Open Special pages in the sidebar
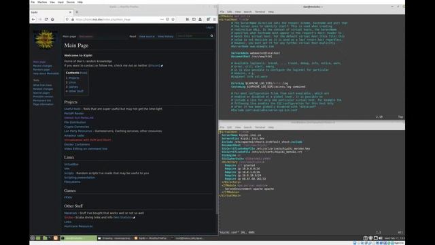This screenshot has height=245, width=435. click(41, 93)
